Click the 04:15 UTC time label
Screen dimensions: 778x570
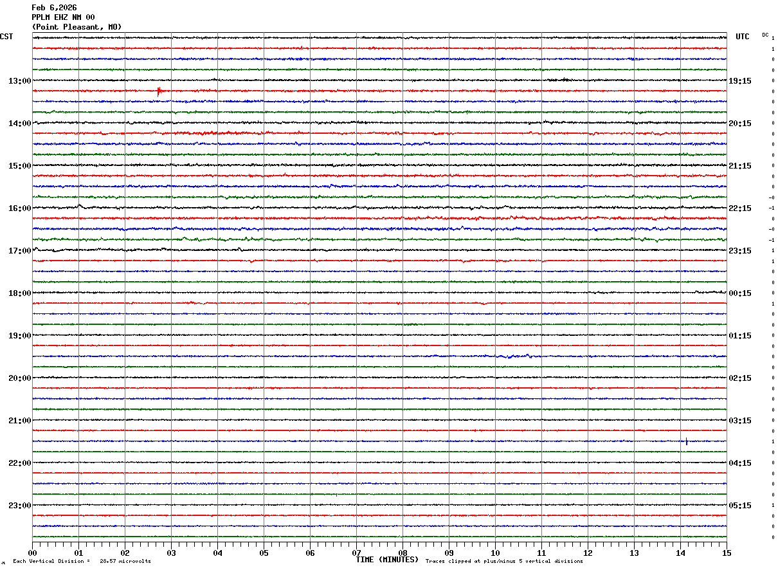[740, 463]
